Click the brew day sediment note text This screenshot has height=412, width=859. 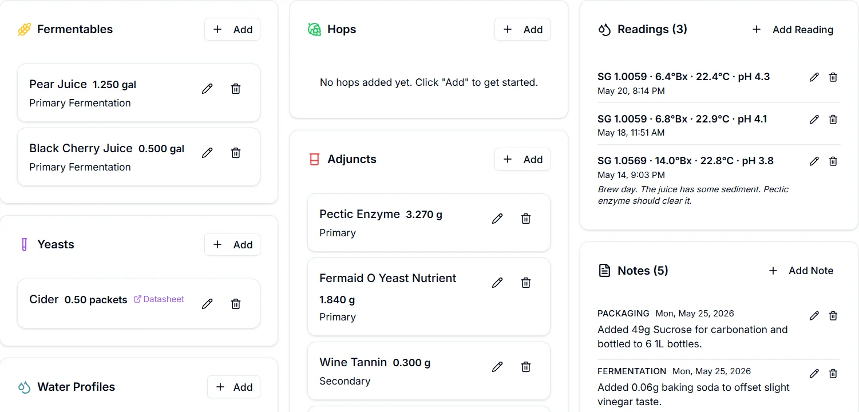(693, 195)
